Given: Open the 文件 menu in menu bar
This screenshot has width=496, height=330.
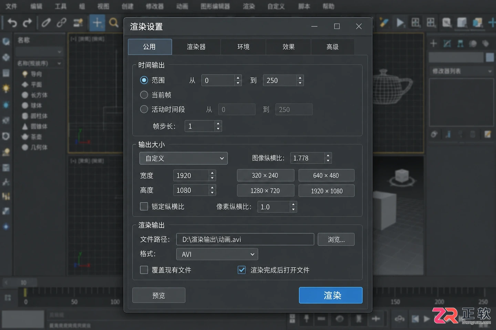Looking at the screenshot, I should 11,6.
